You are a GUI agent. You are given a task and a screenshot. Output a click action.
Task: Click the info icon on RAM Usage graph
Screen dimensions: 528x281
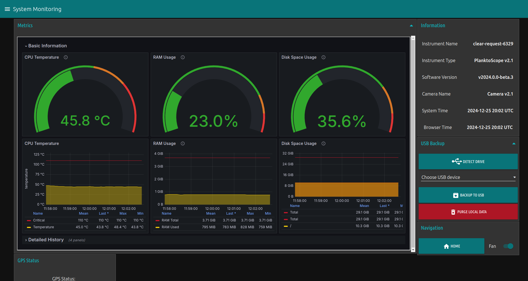tap(182, 143)
